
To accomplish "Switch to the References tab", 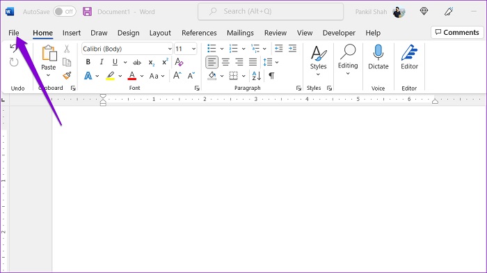I will coord(199,33).
